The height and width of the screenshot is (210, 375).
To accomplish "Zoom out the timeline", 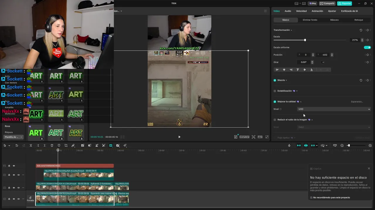I will coord(342,146).
